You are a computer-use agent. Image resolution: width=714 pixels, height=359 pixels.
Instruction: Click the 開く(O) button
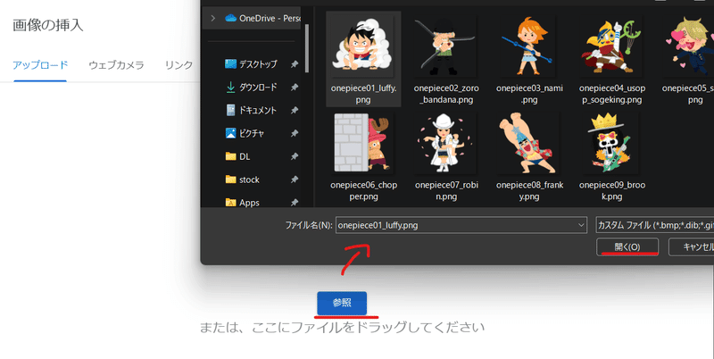pos(627,247)
